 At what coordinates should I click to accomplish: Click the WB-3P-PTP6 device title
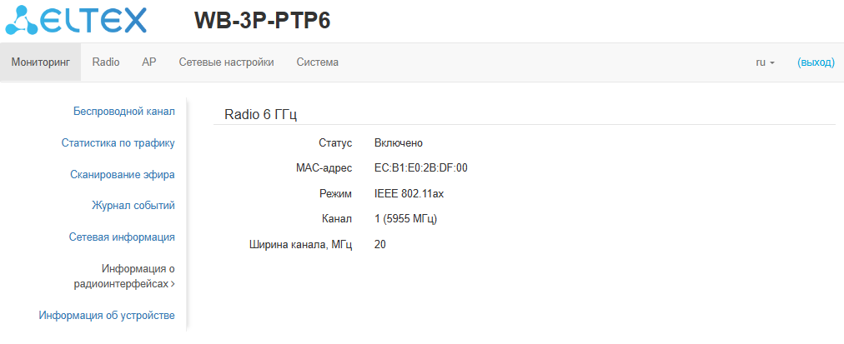click(263, 21)
